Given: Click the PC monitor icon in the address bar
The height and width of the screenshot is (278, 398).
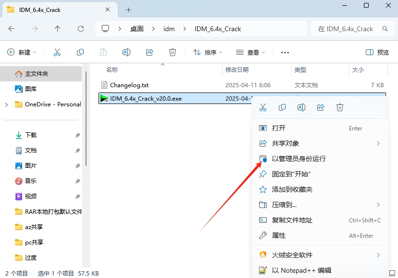Looking at the screenshot, I should coord(105,29).
